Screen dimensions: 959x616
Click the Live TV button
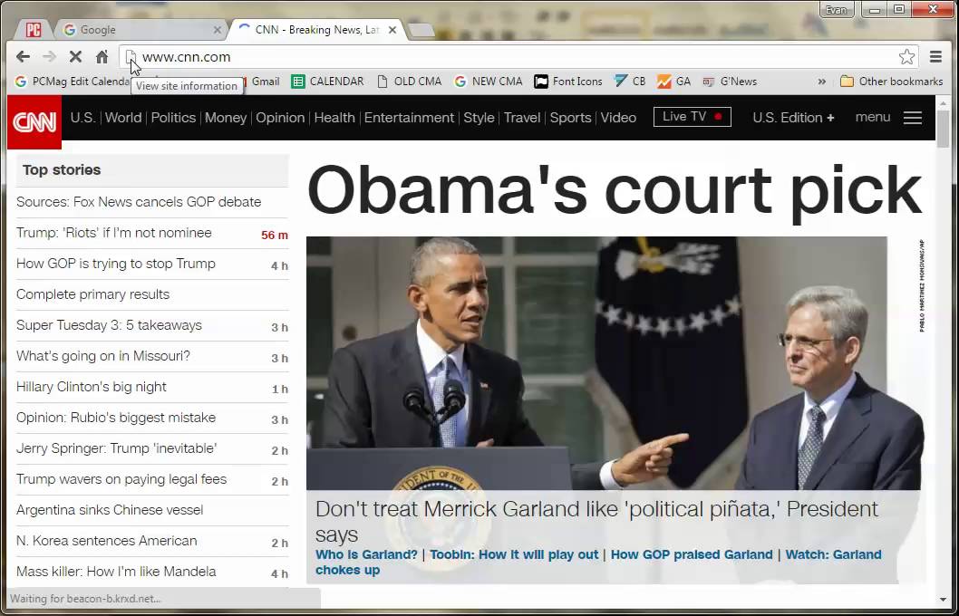[x=692, y=117]
